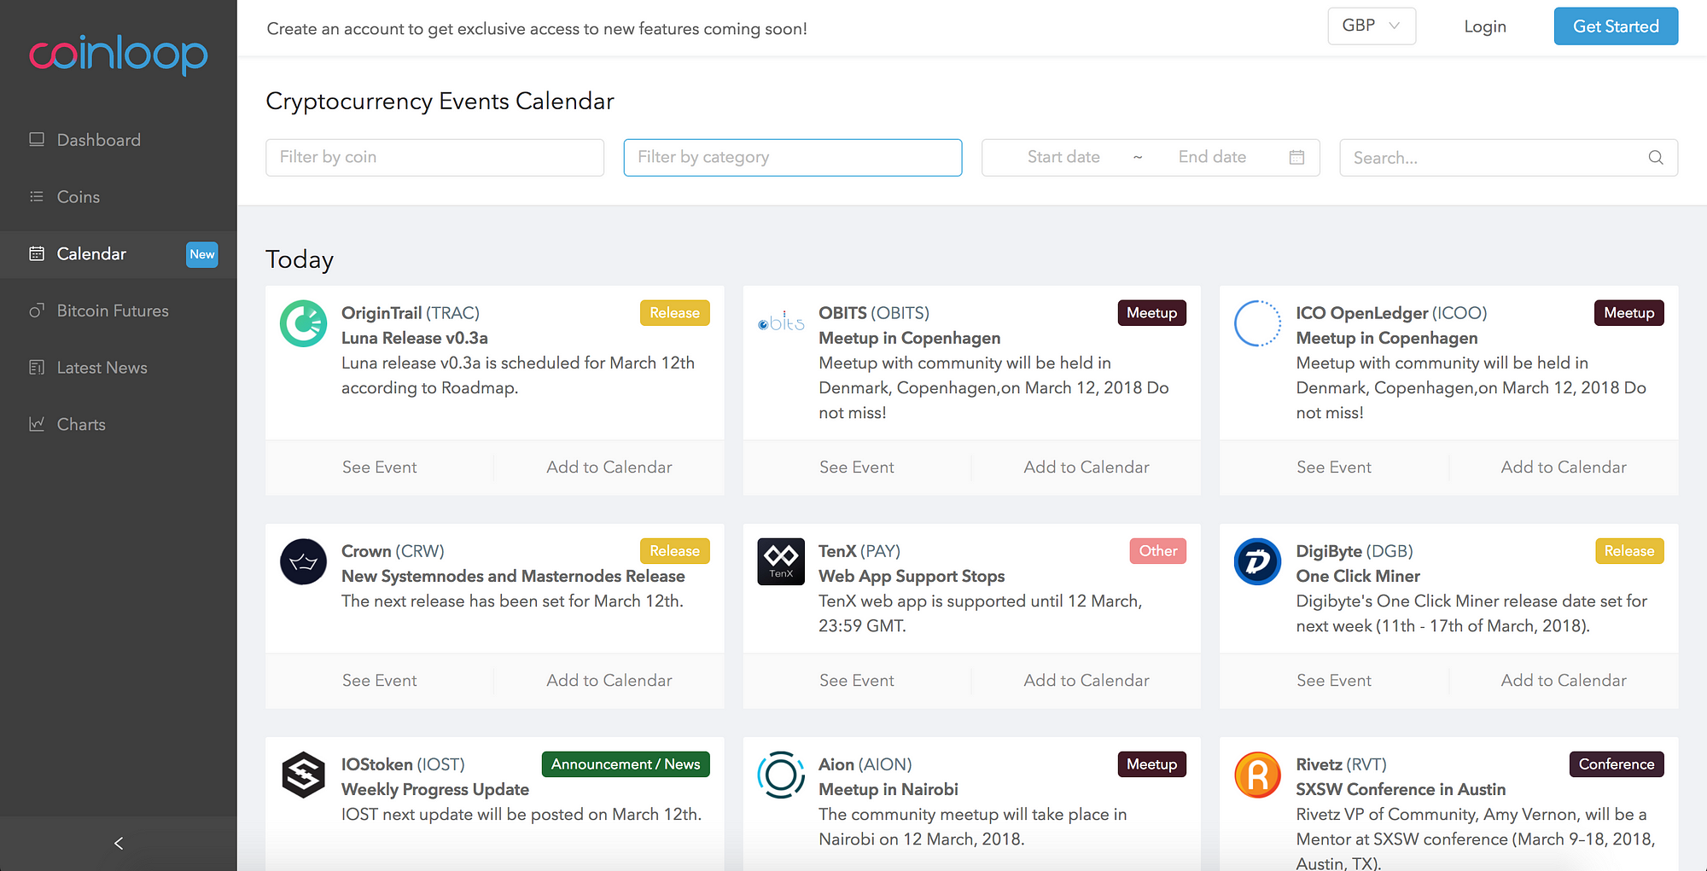The width and height of the screenshot is (1707, 871).
Task: See Event for ICO OpenLedger Meetup
Action: pyautogui.click(x=1334, y=467)
